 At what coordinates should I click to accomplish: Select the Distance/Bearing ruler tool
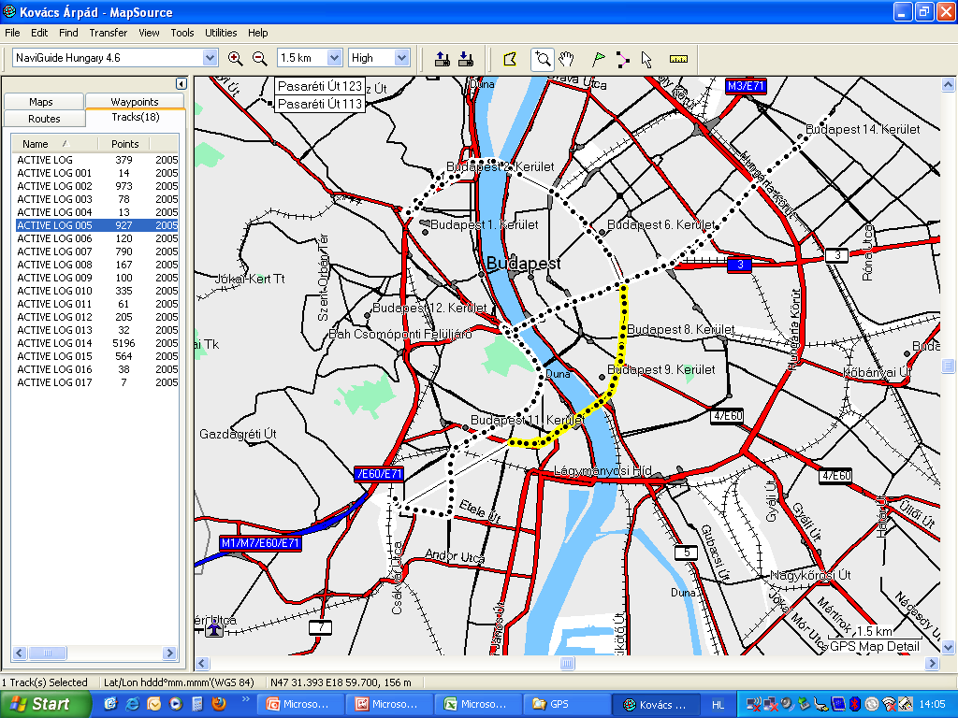679,59
